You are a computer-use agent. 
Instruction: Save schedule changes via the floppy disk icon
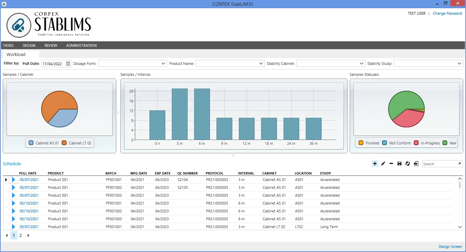(399, 164)
